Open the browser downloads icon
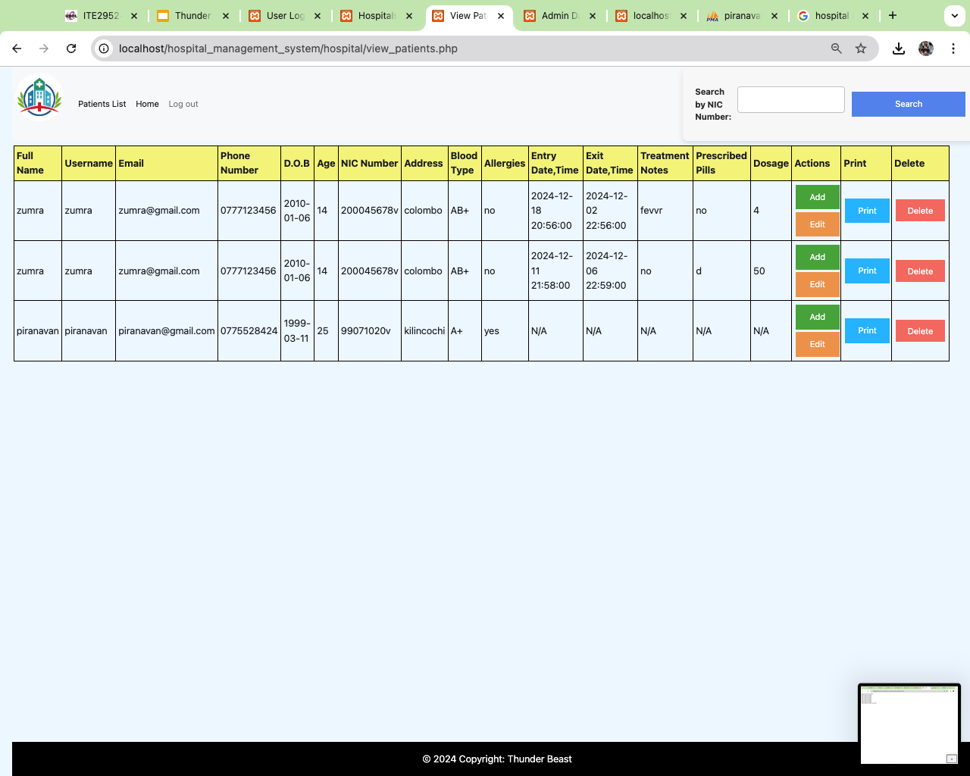970x776 pixels. (898, 48)
